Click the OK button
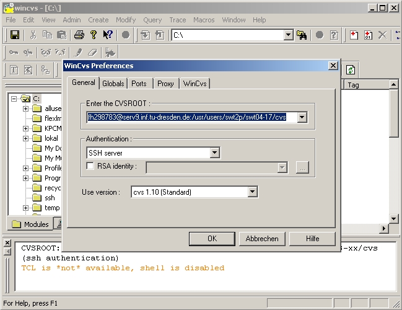The width and height of the screenshot is (402, 310). coord(212,239)
